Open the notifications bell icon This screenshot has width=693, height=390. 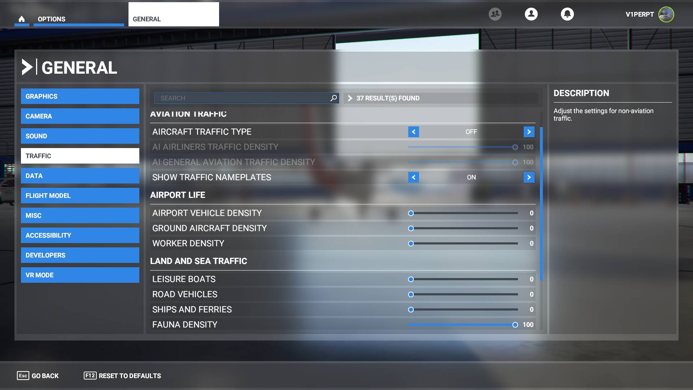pos(567,14)
